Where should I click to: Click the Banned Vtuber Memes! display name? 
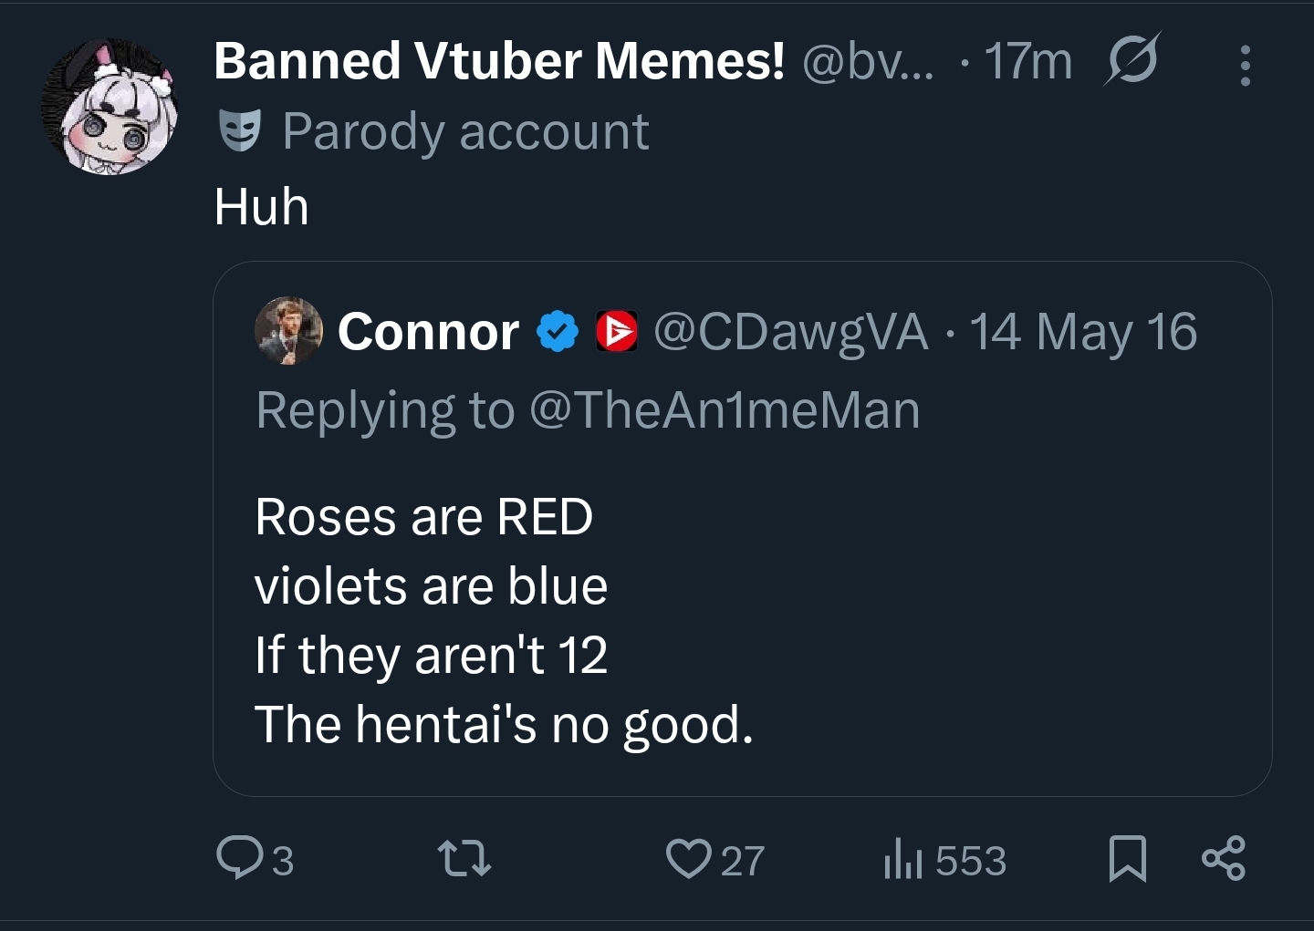pos(498,61)
